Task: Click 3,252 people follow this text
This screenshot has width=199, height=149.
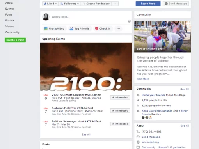Action: pos(156,106)
